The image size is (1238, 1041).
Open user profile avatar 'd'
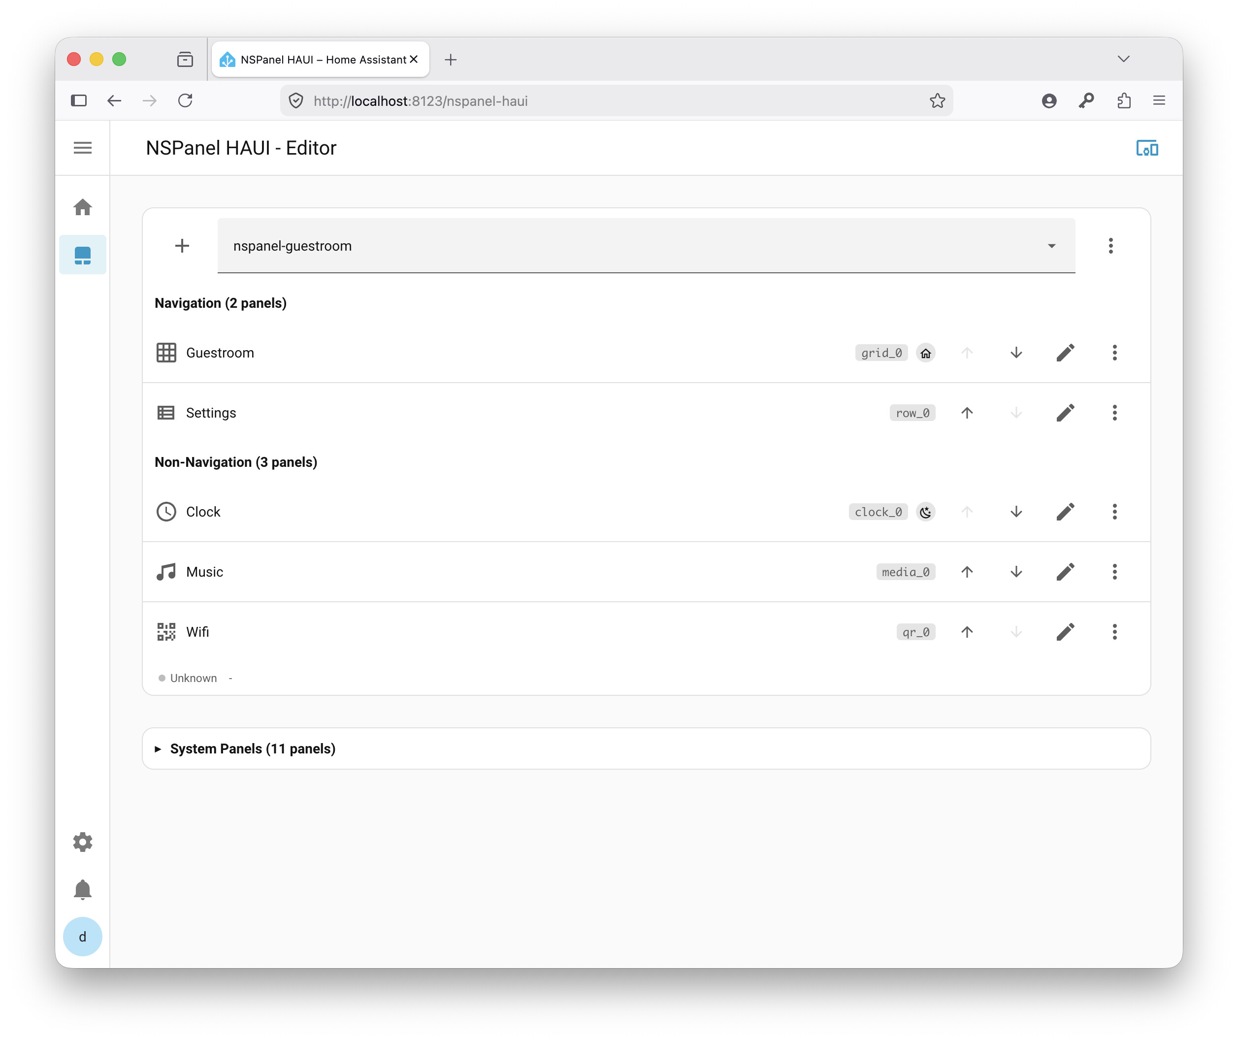click(x=83, y=936)
